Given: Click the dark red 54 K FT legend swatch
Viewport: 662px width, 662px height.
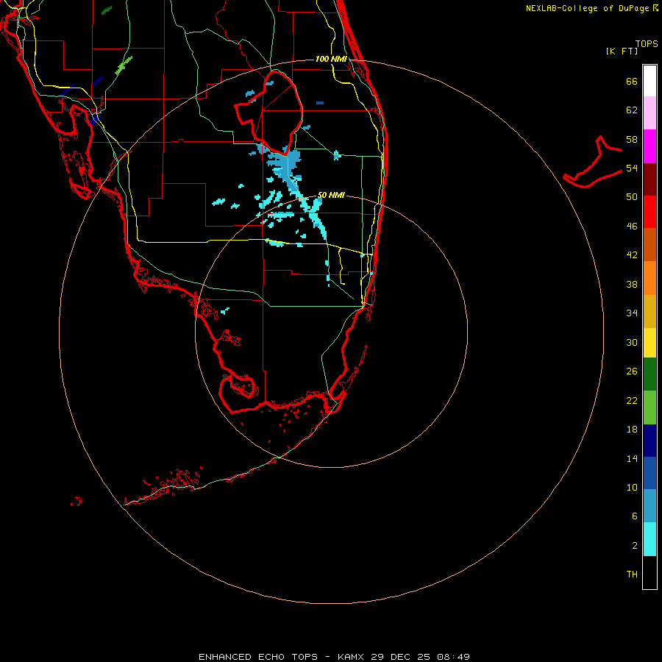Looking at the screenshot, I should click(649, 179).
